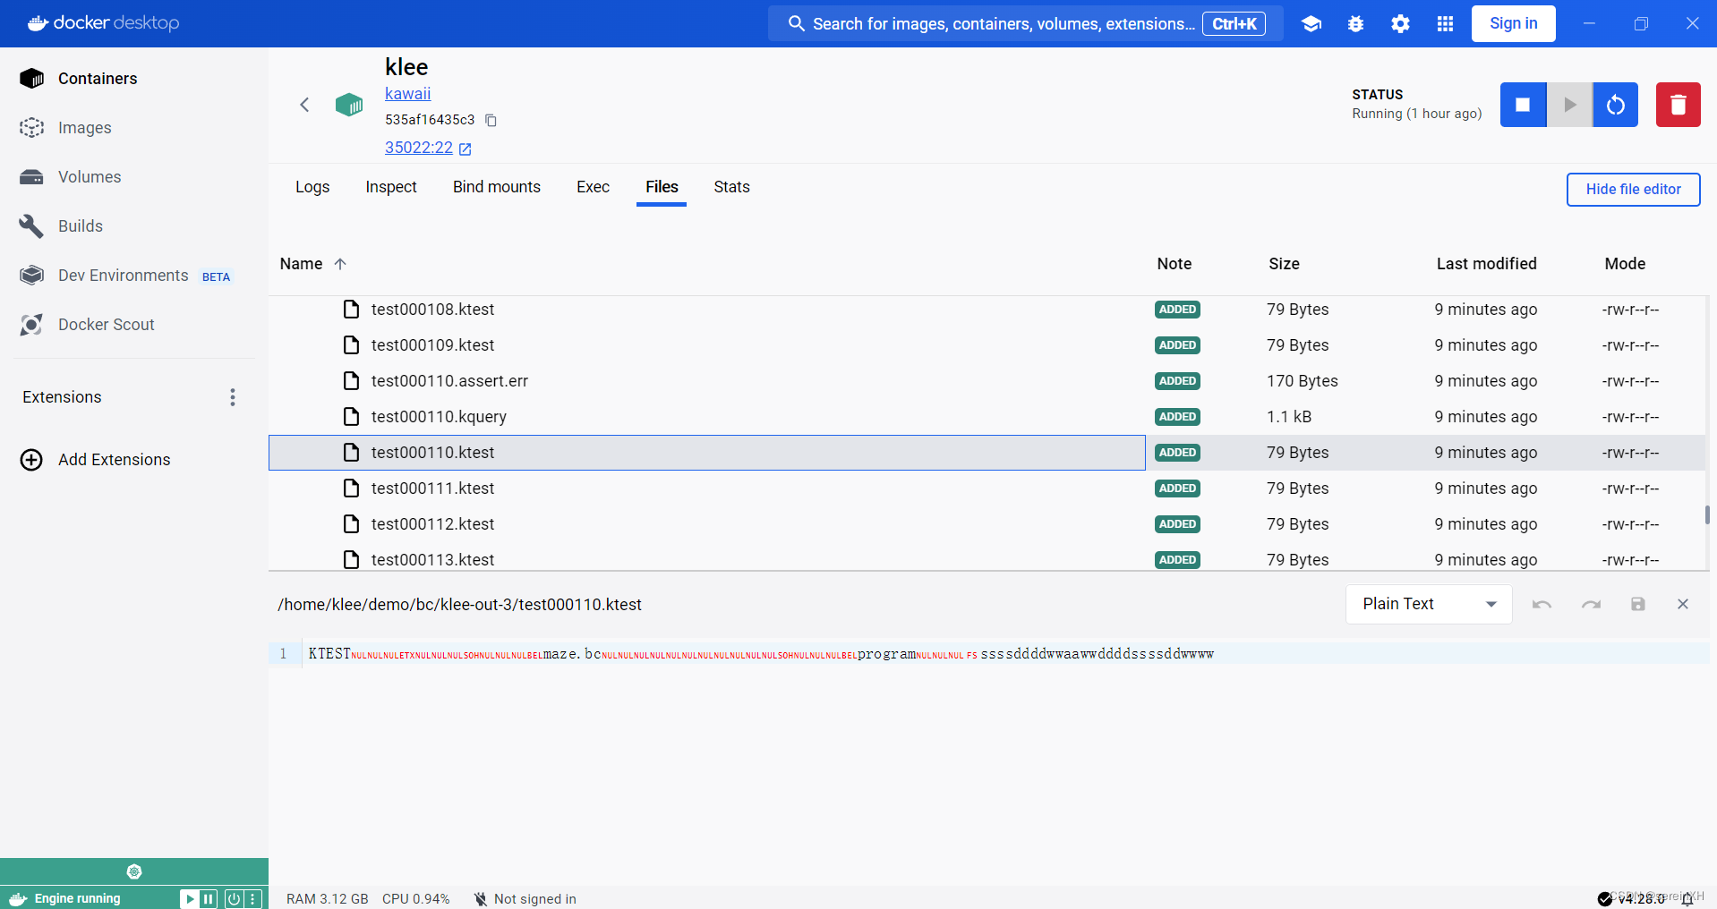This screenshot has height=909, width=1717.
Task: Click the Sign in button
Action: pos(1513,23)
